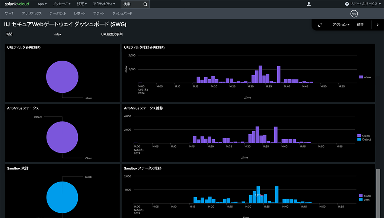Click the right chevron arrow icon

point(377,25)
